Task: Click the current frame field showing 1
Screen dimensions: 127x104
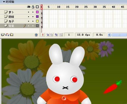Action: [69, 35]
